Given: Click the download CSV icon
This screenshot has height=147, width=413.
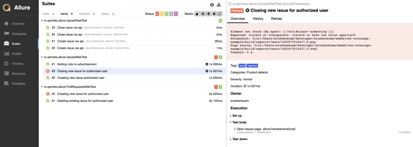Looking at the screenshot, I should coord(219,5).
